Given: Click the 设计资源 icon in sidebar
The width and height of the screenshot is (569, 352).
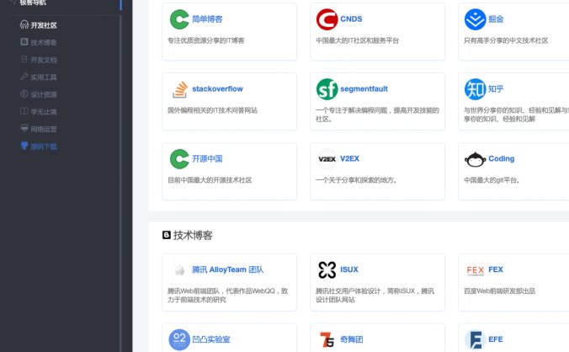Looking at the screenshot, I should [x=24, y=93].
